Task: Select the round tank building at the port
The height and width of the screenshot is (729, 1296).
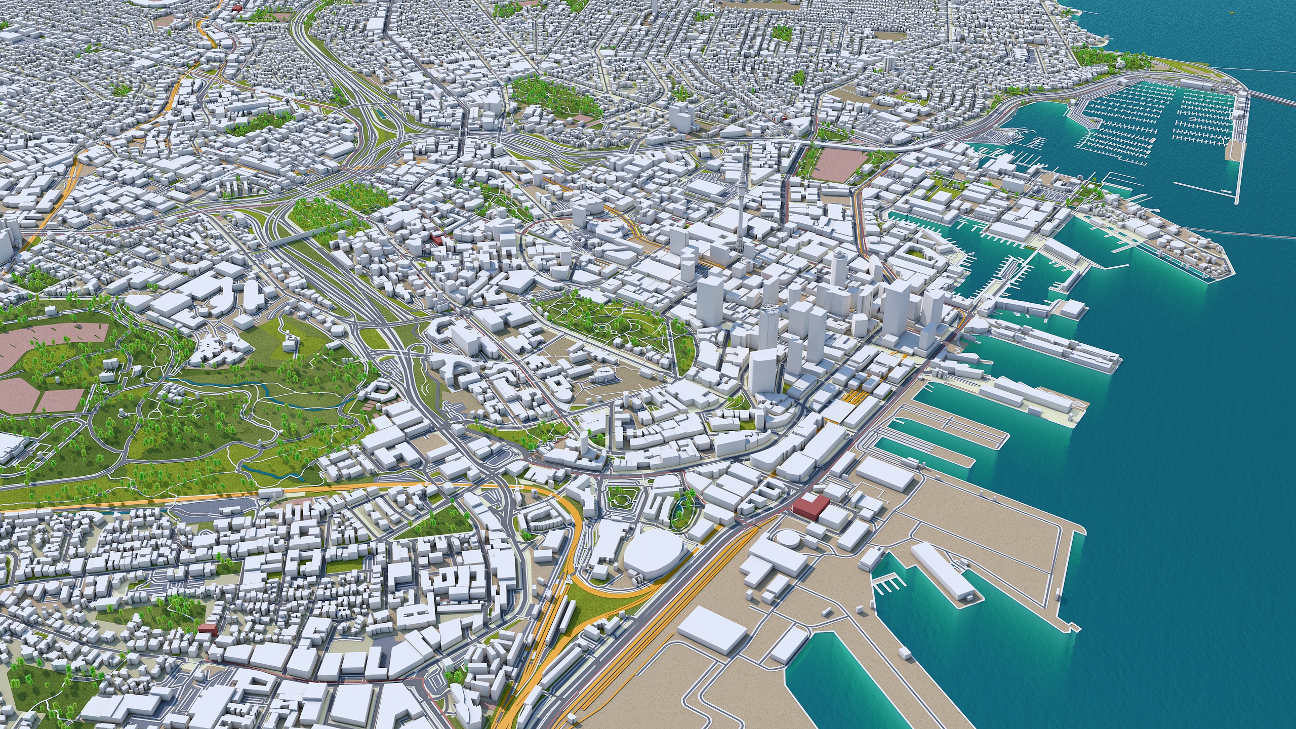Action: point(788,538)
